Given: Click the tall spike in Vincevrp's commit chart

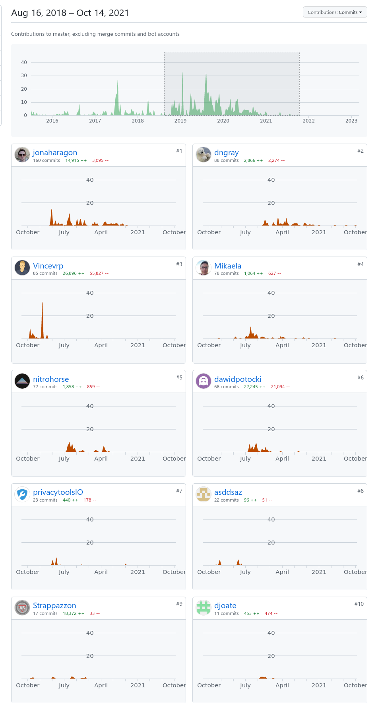Looking at the screenshot, I should coord(42,320).
